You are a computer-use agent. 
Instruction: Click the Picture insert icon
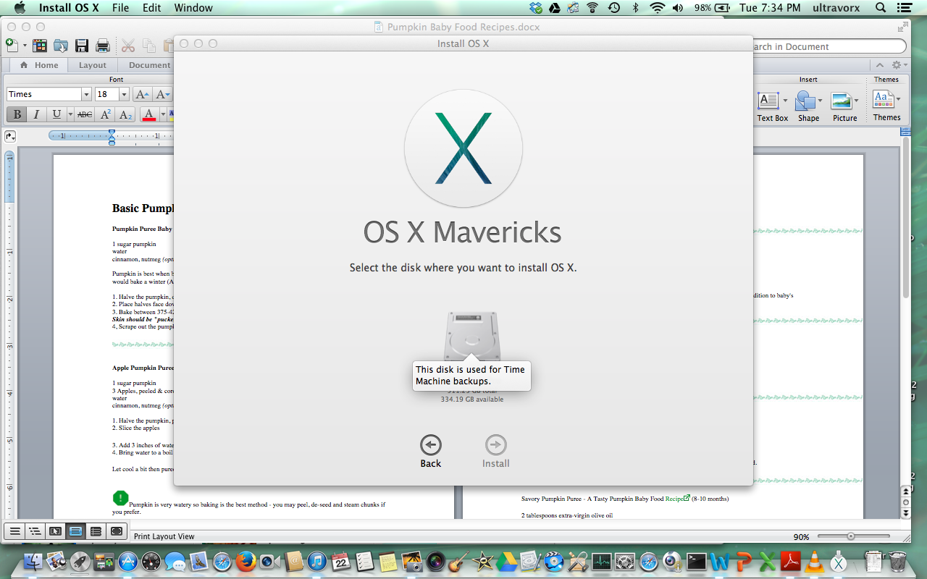[x=842, y=101]
